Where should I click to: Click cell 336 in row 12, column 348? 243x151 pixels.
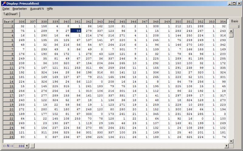(154, 72)
